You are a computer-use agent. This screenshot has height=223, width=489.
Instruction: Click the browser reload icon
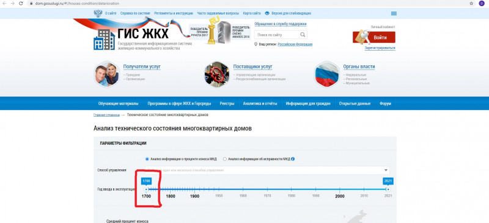[21, 4]
